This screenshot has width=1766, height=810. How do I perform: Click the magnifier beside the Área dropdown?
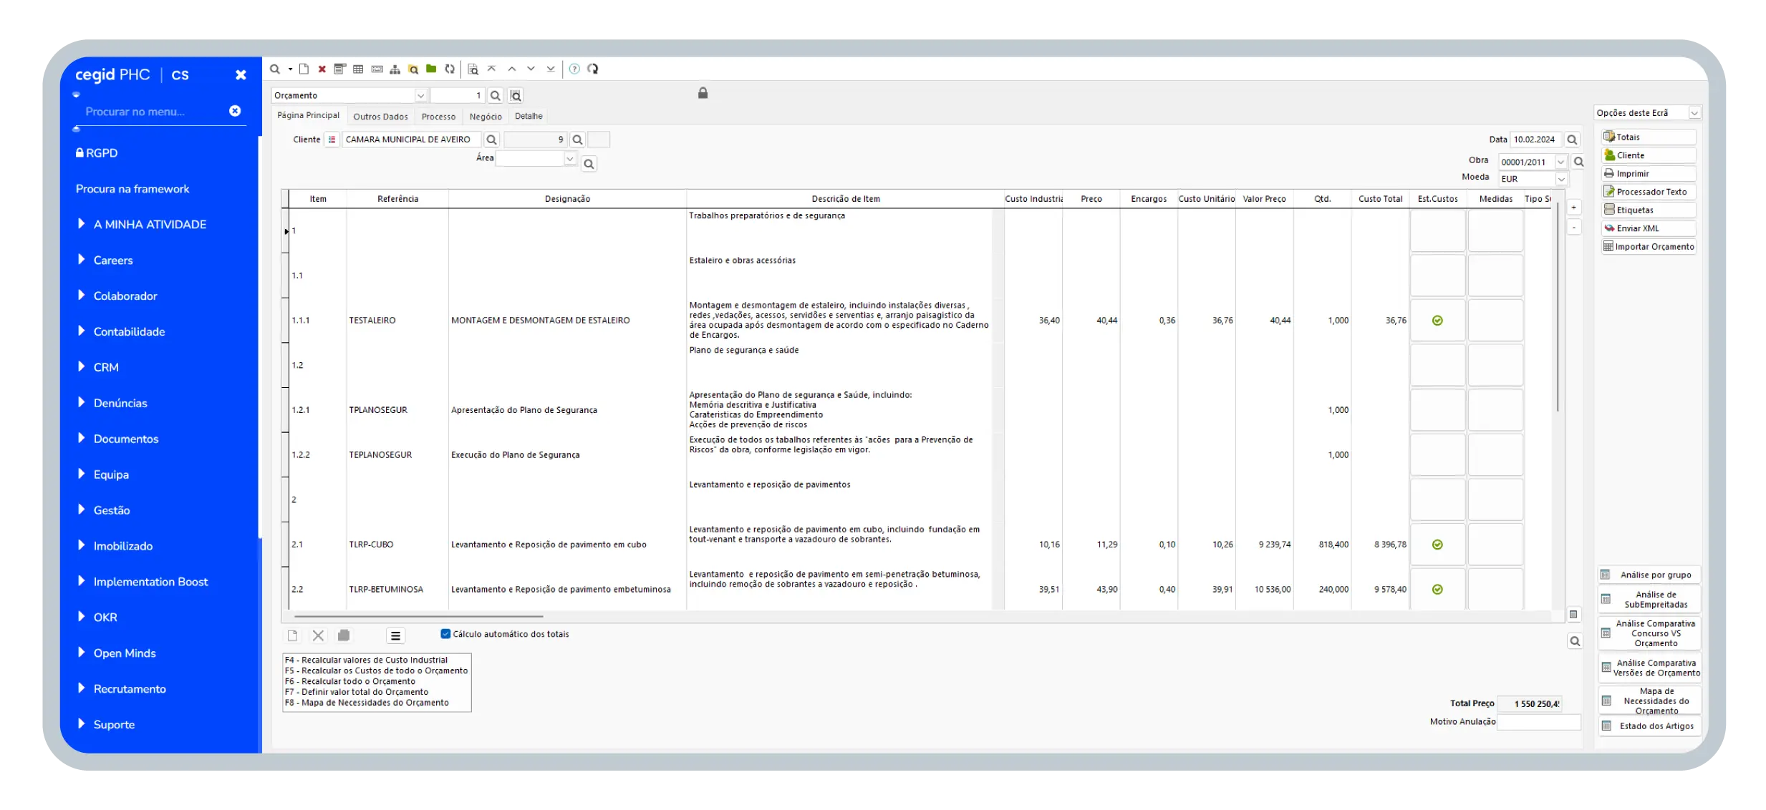click(589, 164)
